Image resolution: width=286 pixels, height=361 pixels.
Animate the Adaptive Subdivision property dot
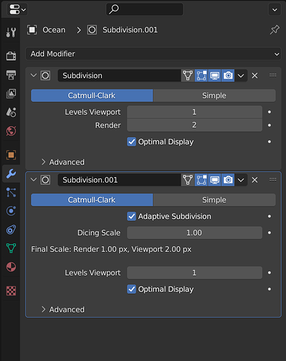269,217
